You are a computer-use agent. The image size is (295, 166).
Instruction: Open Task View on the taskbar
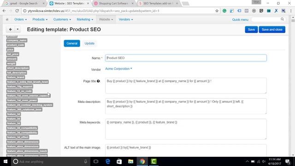point(96,161)
